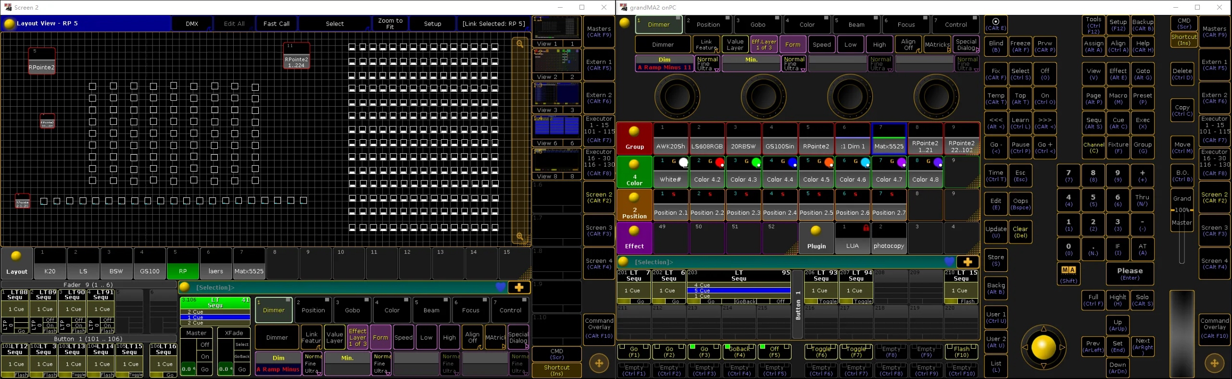The width and height of the screenshot is (1232, 379).
Task: Open MAtricks expander in onPC encoder bar
Action: tap(937, 45)
